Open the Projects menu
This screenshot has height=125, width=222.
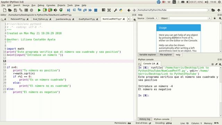click(61, 5)
